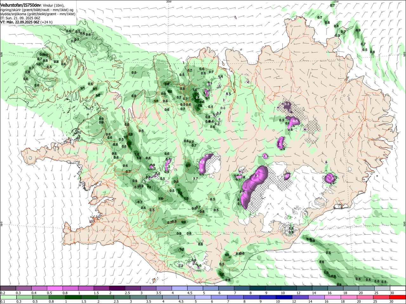Viewport: 406px width, 304px height.
Task: Pick the violet swatch between 12 and 14, lower scale
Action: pos(300,297)
